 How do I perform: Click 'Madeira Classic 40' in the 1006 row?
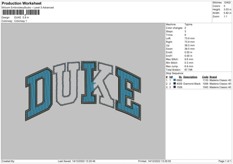pyautogui.click(x=220, y=84)
